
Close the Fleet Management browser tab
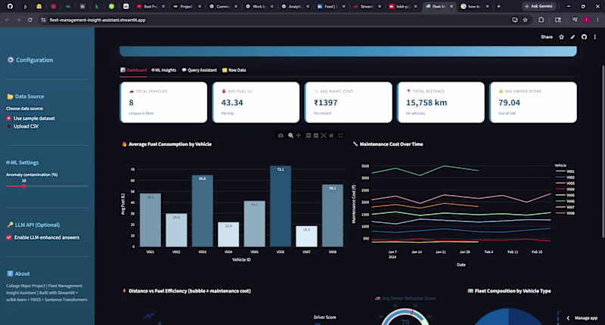451,6
